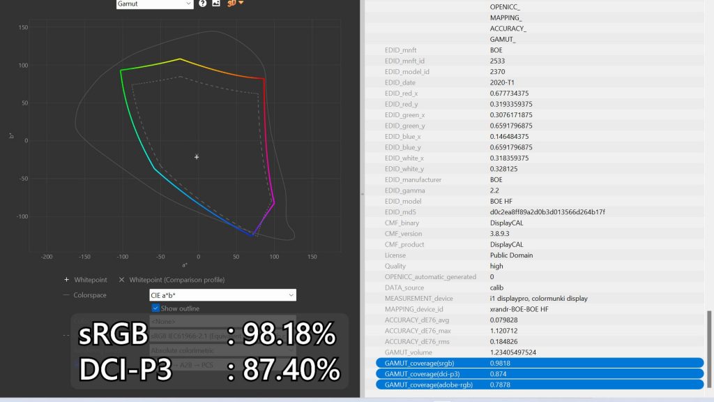The height and width of the screenshot is (402, 714).
Task: Click the help question mark icon
Action: (203, 3)
